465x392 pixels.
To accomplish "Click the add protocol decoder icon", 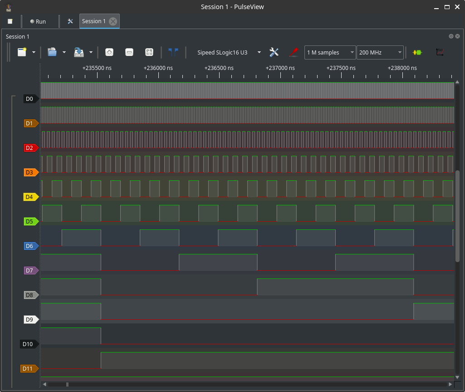I will 417,52.
